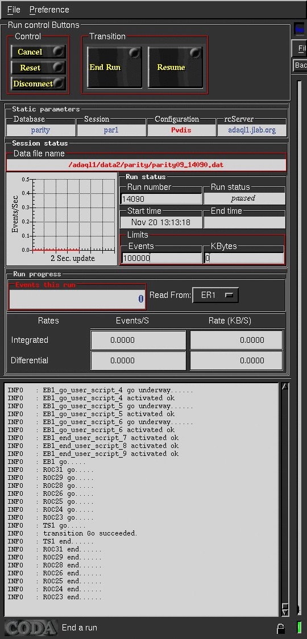Click the log scrollbar up arrow
307x639 pixels.
[285, 387]
